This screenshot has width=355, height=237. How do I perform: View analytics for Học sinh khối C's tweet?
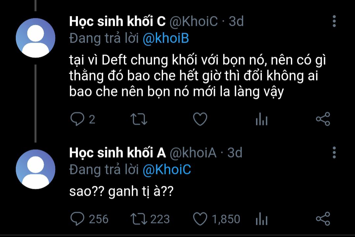(x=262, y=120)
